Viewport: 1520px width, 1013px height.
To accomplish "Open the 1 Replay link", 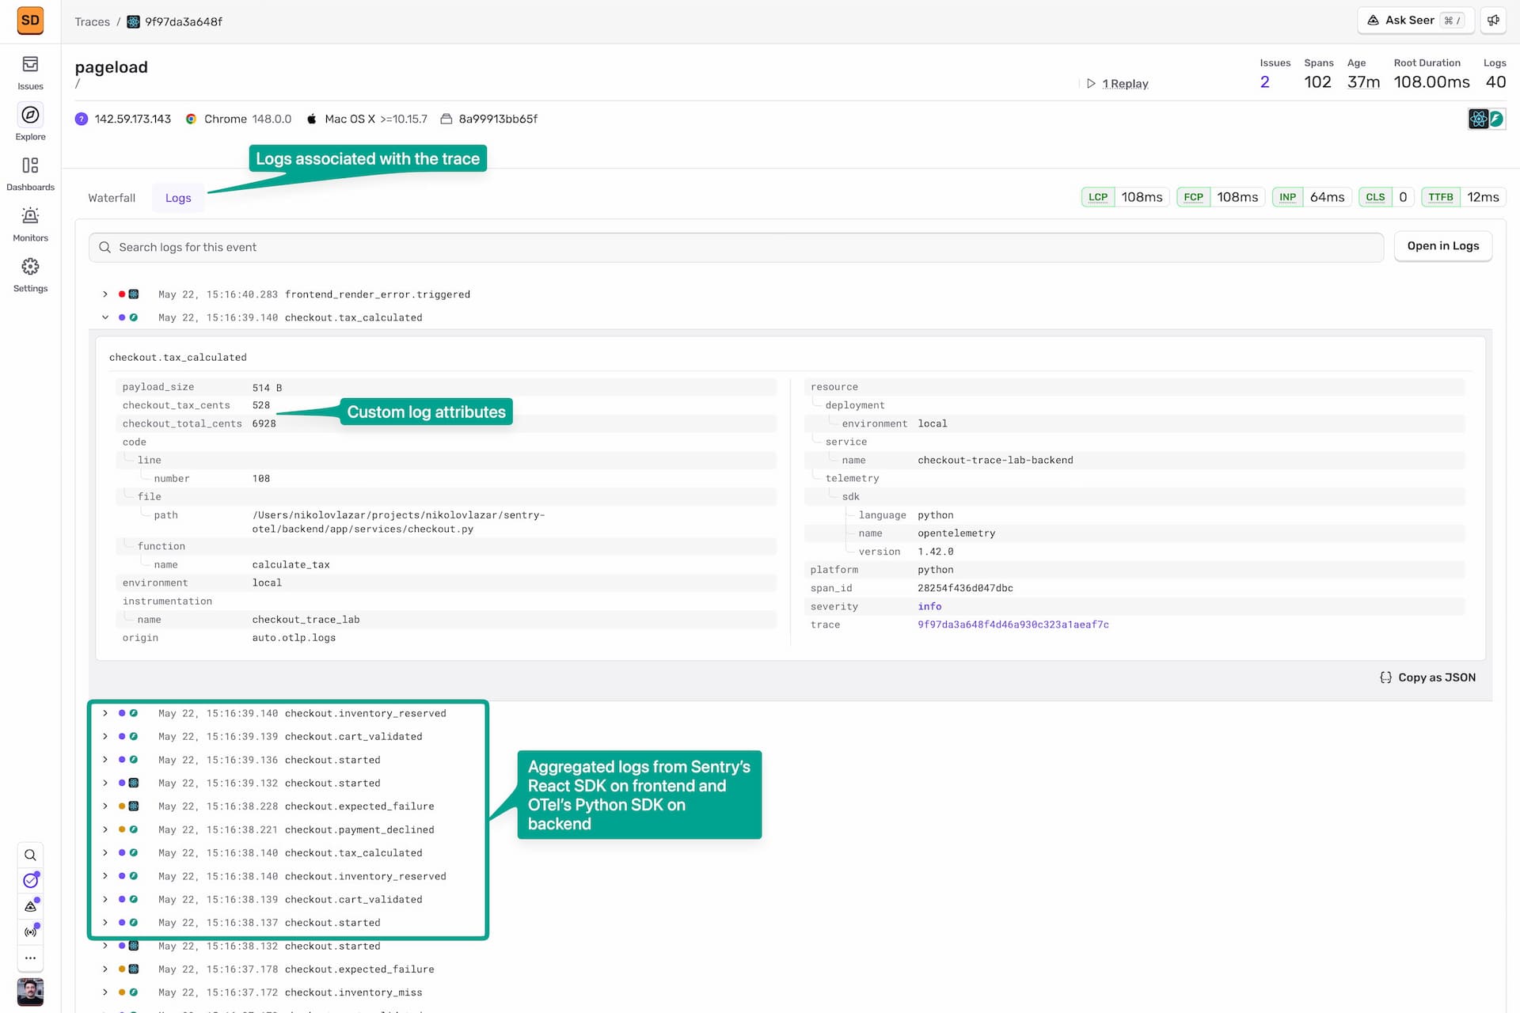I will [x=1125, y=83].
